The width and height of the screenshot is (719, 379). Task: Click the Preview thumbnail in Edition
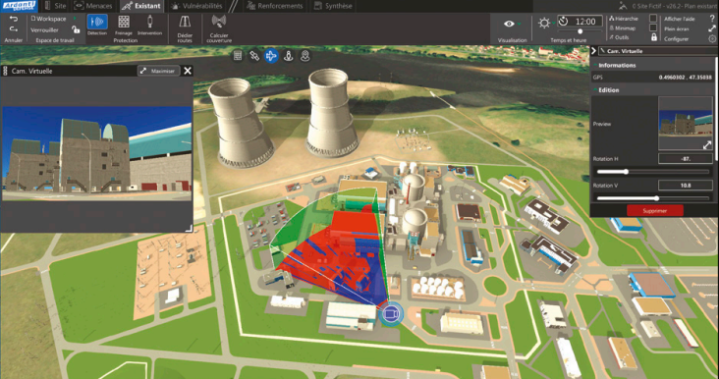click(x=685, y=124)
